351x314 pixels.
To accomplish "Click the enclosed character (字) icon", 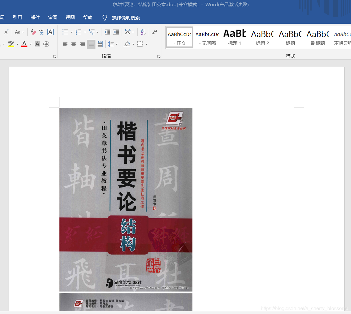I will (x=46, y=44).
